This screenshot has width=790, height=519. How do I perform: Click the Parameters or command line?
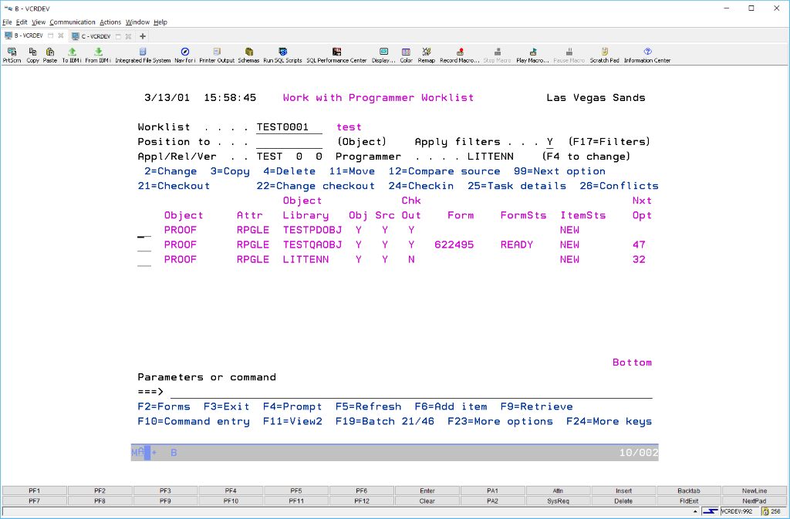pyautogui.click(x=411, y=392)
